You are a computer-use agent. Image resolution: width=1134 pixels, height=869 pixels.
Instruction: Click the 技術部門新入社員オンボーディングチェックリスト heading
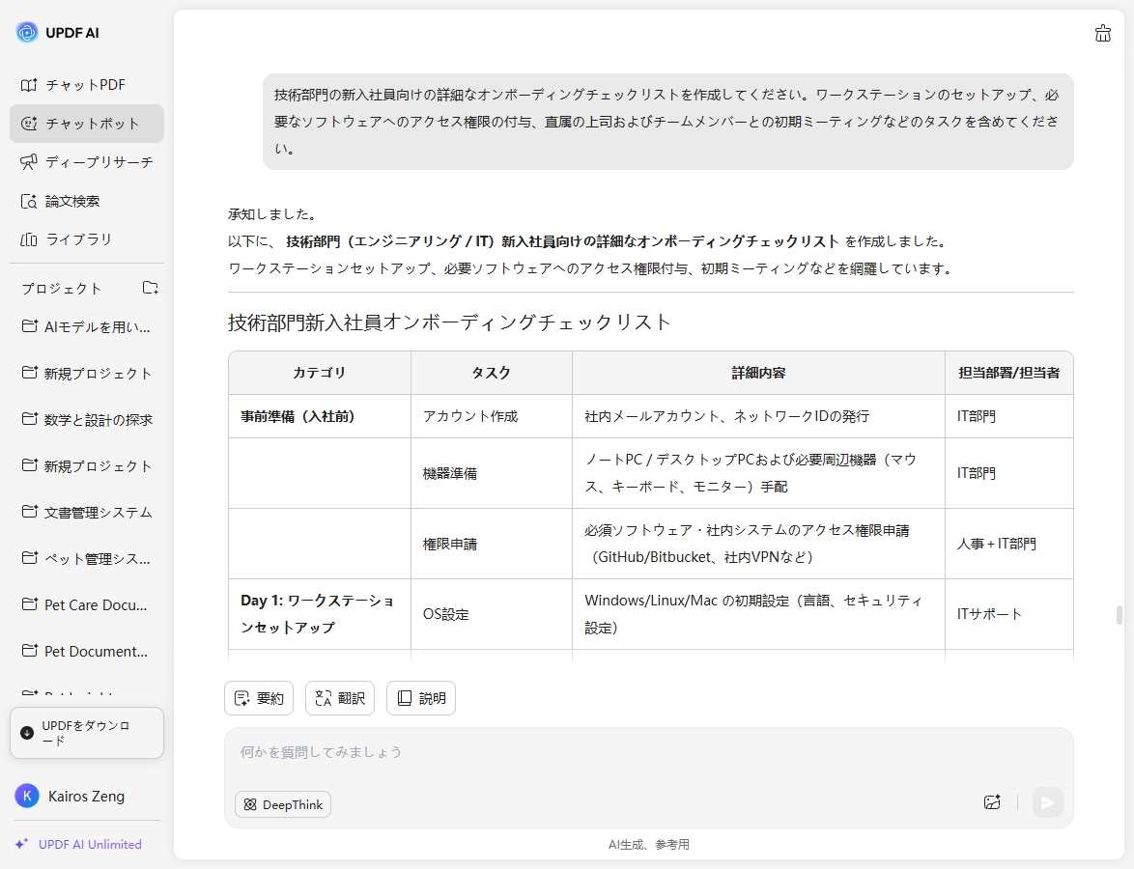[x=449, y=322]
